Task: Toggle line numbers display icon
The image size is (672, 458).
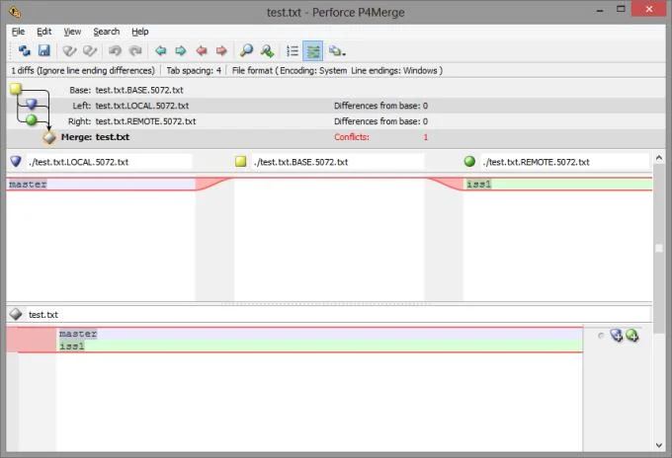Action: click(x=293, y=51)
